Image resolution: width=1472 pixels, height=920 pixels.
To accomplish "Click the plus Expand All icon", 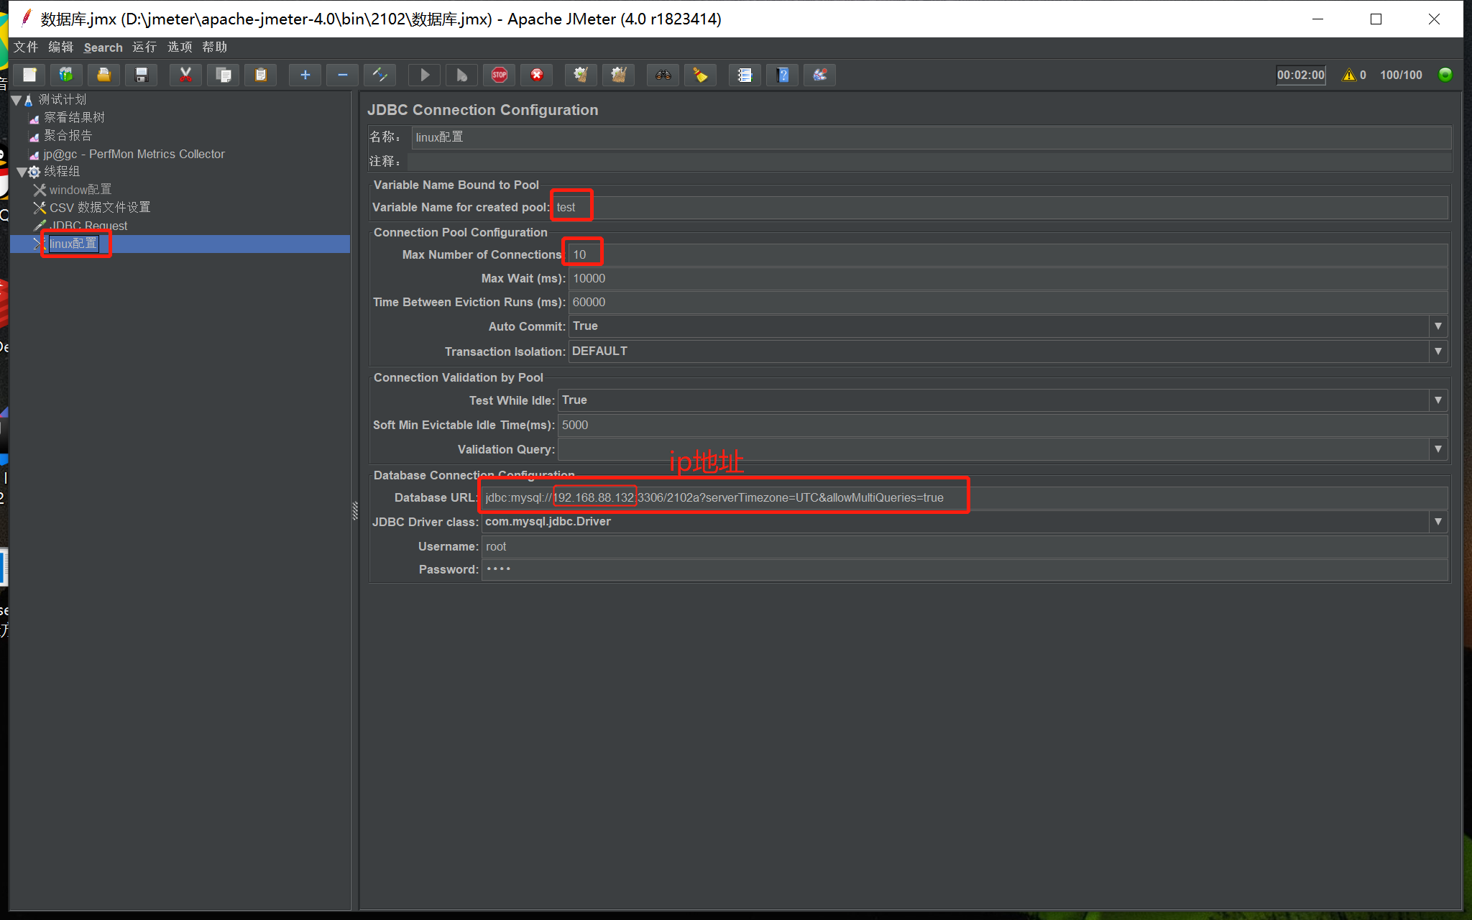I will 305,75.
